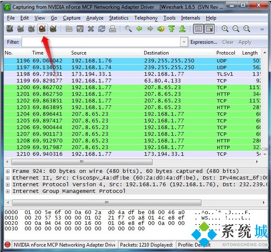Open the Edit menu
271x252 pixels.
point(25,18)
